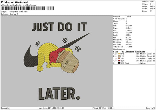The image size is (156, 110).
Task: Click the Zoom value '1:1'
Action: 151,11
